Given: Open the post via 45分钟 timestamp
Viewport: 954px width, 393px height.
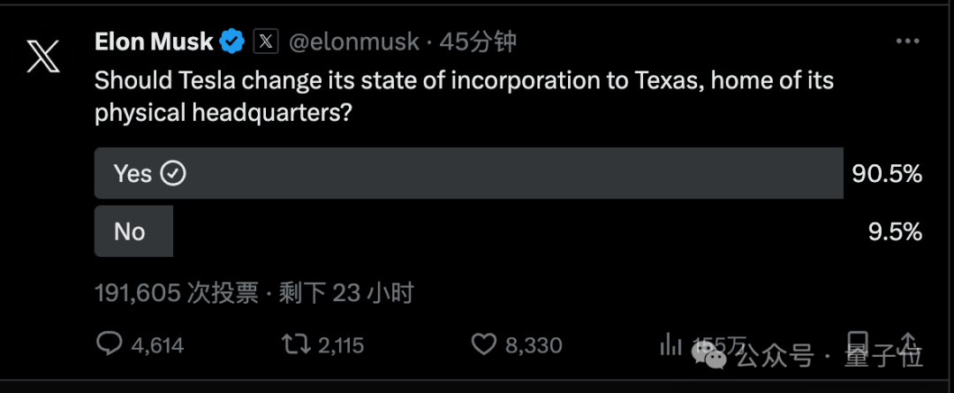Looking at the screenshot, I should pos(478,42).
